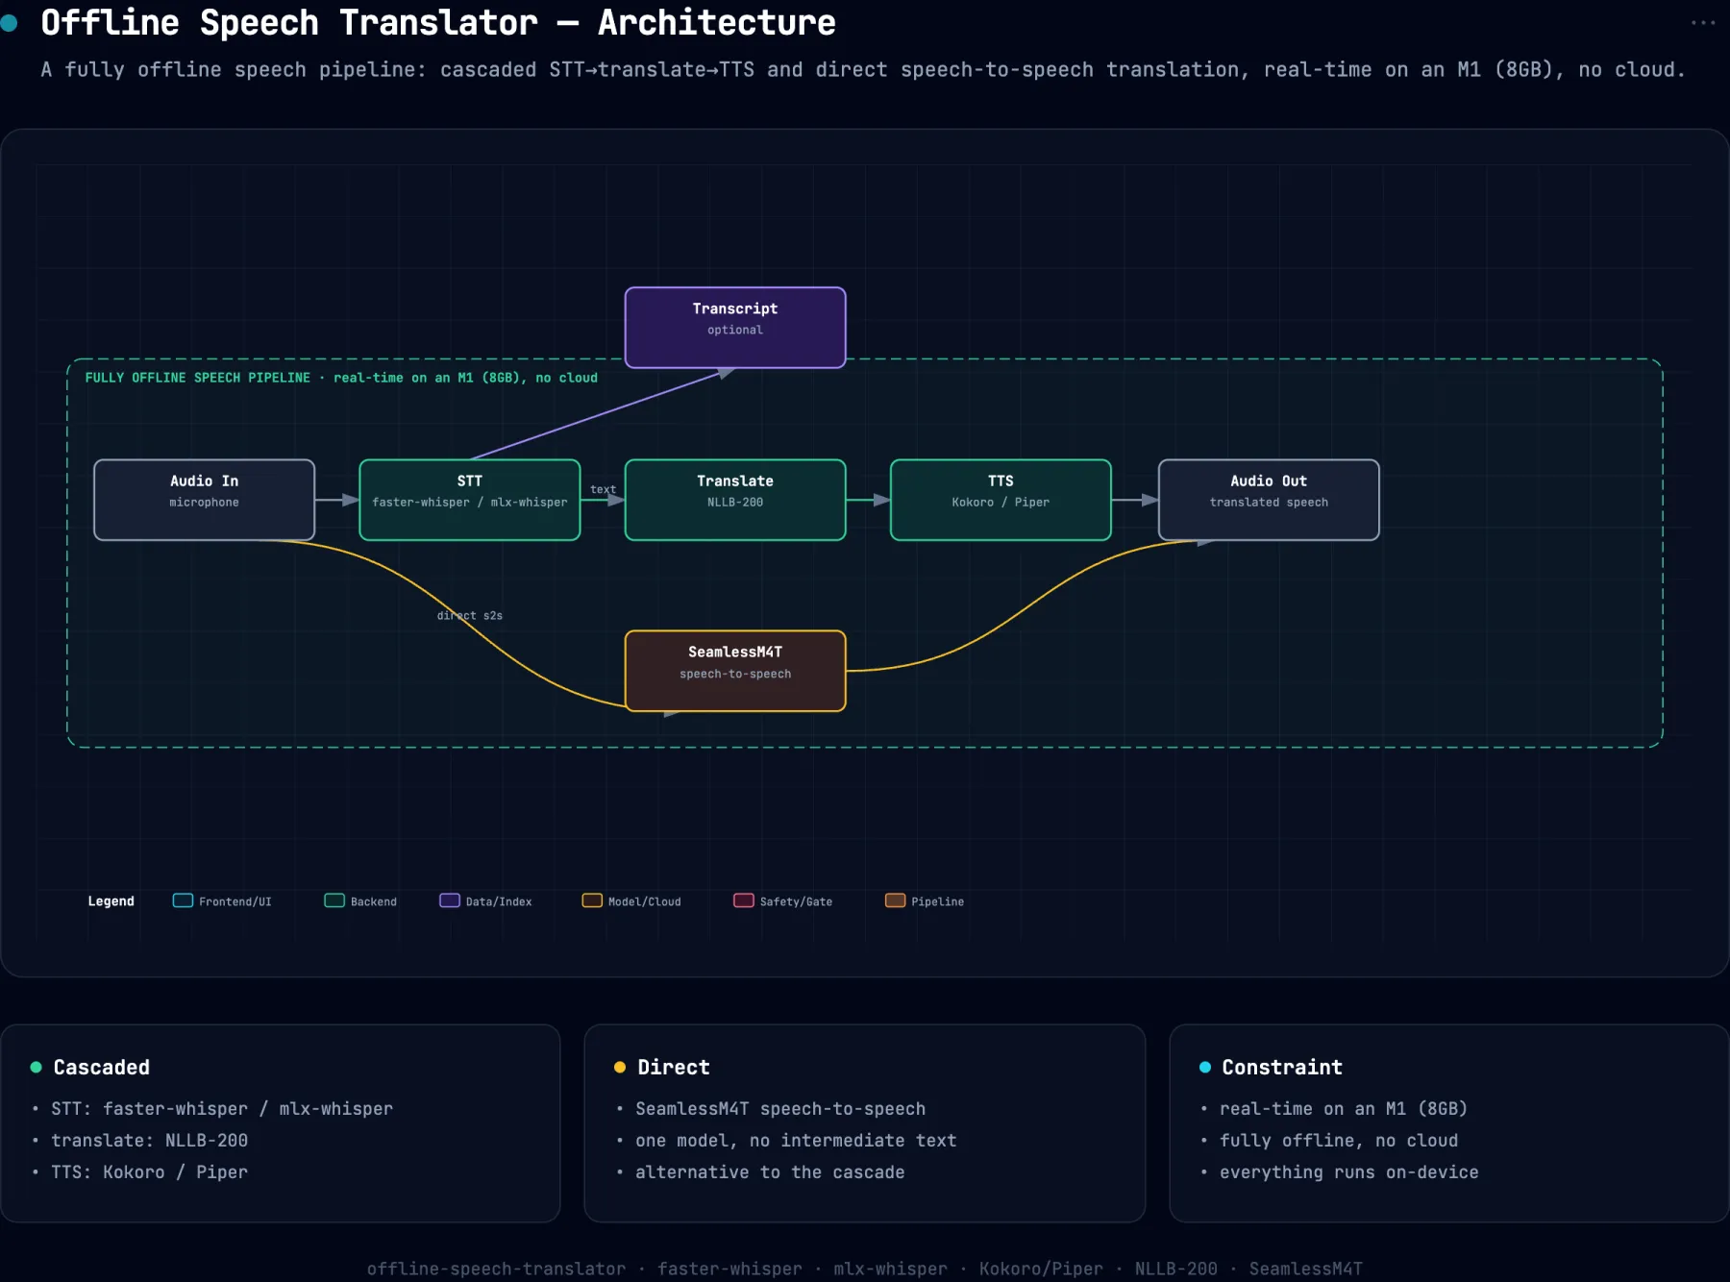1730x1282 pixels.
Task: Click the cyan dot beside Constraint
Action: (1205, 1067)
